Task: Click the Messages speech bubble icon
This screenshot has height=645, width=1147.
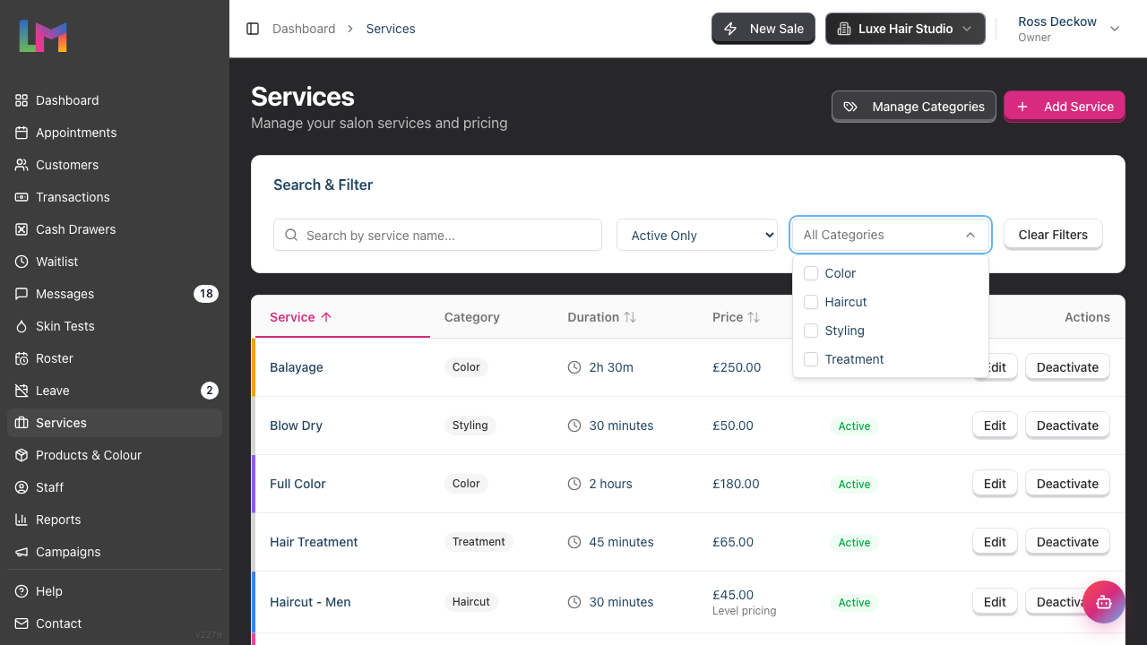Action: tap(22, 294)
